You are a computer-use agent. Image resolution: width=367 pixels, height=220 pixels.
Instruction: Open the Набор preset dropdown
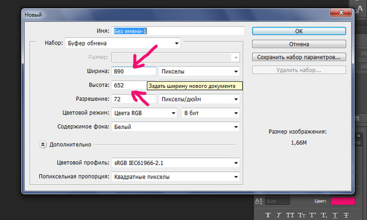click(x=123, y=43)
